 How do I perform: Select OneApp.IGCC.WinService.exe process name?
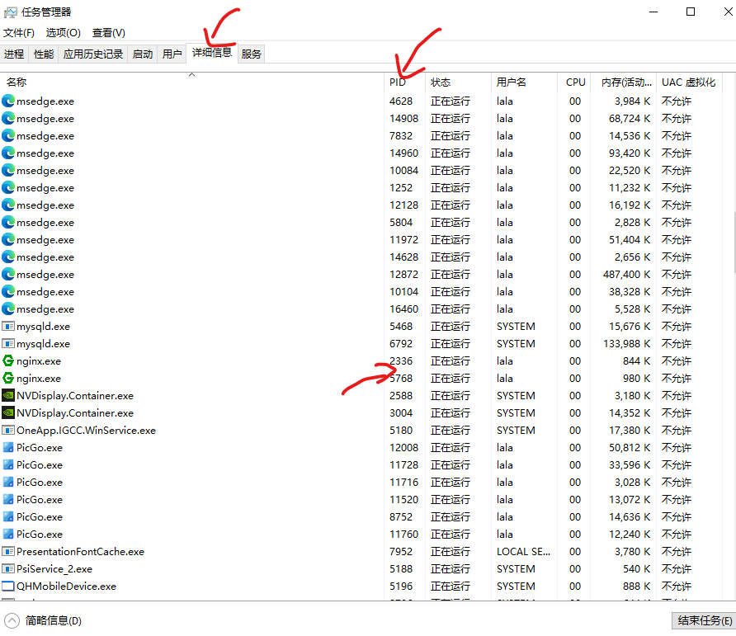pos(86,431)
